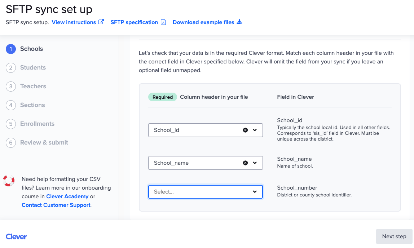
Task: Expand the School_id dropdown chevron
Action: pos(255,130)
